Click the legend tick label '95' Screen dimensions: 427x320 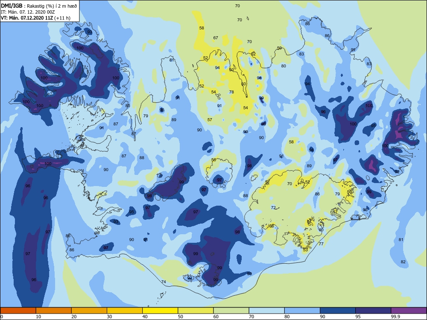[358, 317]
